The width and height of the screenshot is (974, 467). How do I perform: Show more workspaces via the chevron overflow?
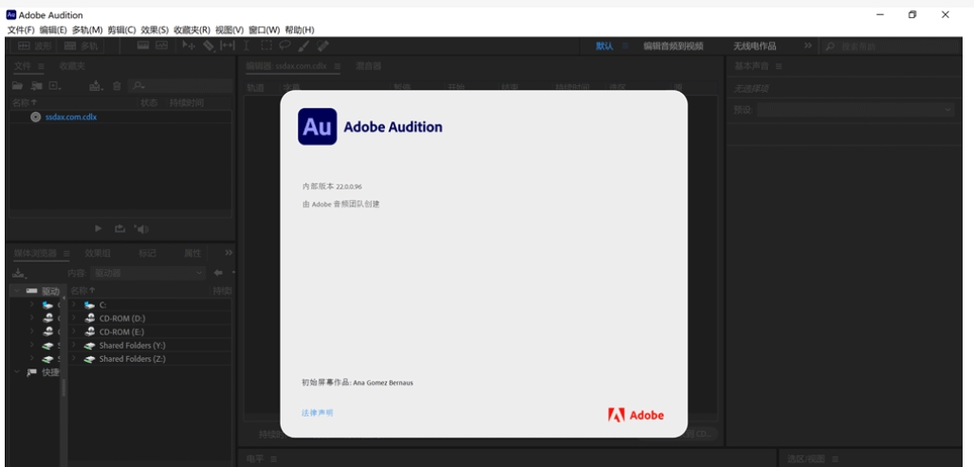[x=807, y=45]
